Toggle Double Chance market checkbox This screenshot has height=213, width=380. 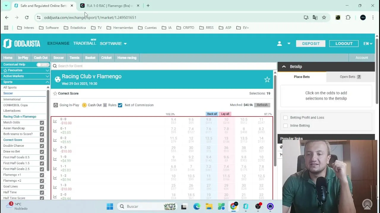click(x=42, y=146)
